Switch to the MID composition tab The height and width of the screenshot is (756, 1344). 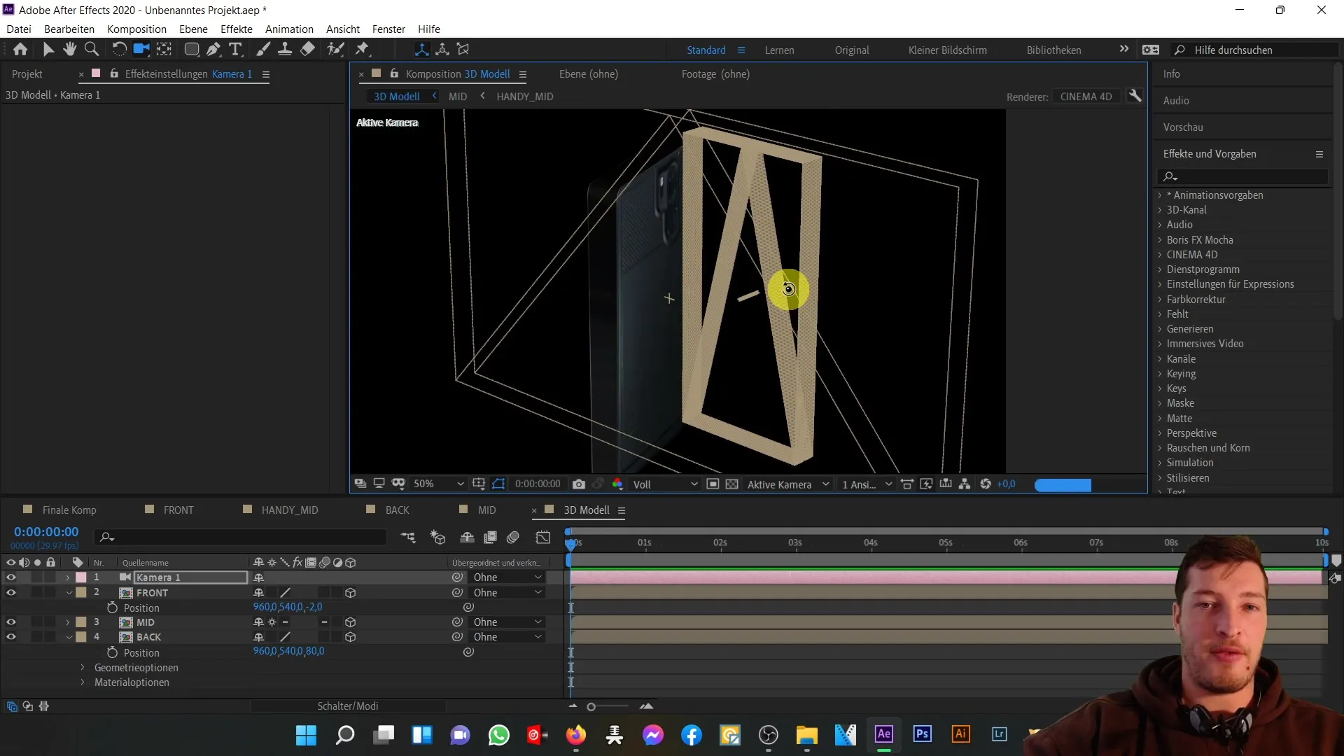tap(486, 510)
